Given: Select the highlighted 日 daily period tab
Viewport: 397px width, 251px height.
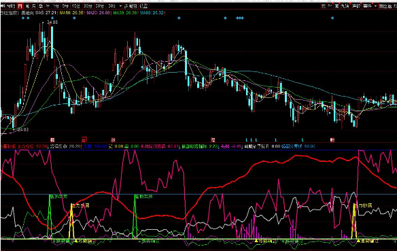Looking at the screenshot, I should pos(20,6).
